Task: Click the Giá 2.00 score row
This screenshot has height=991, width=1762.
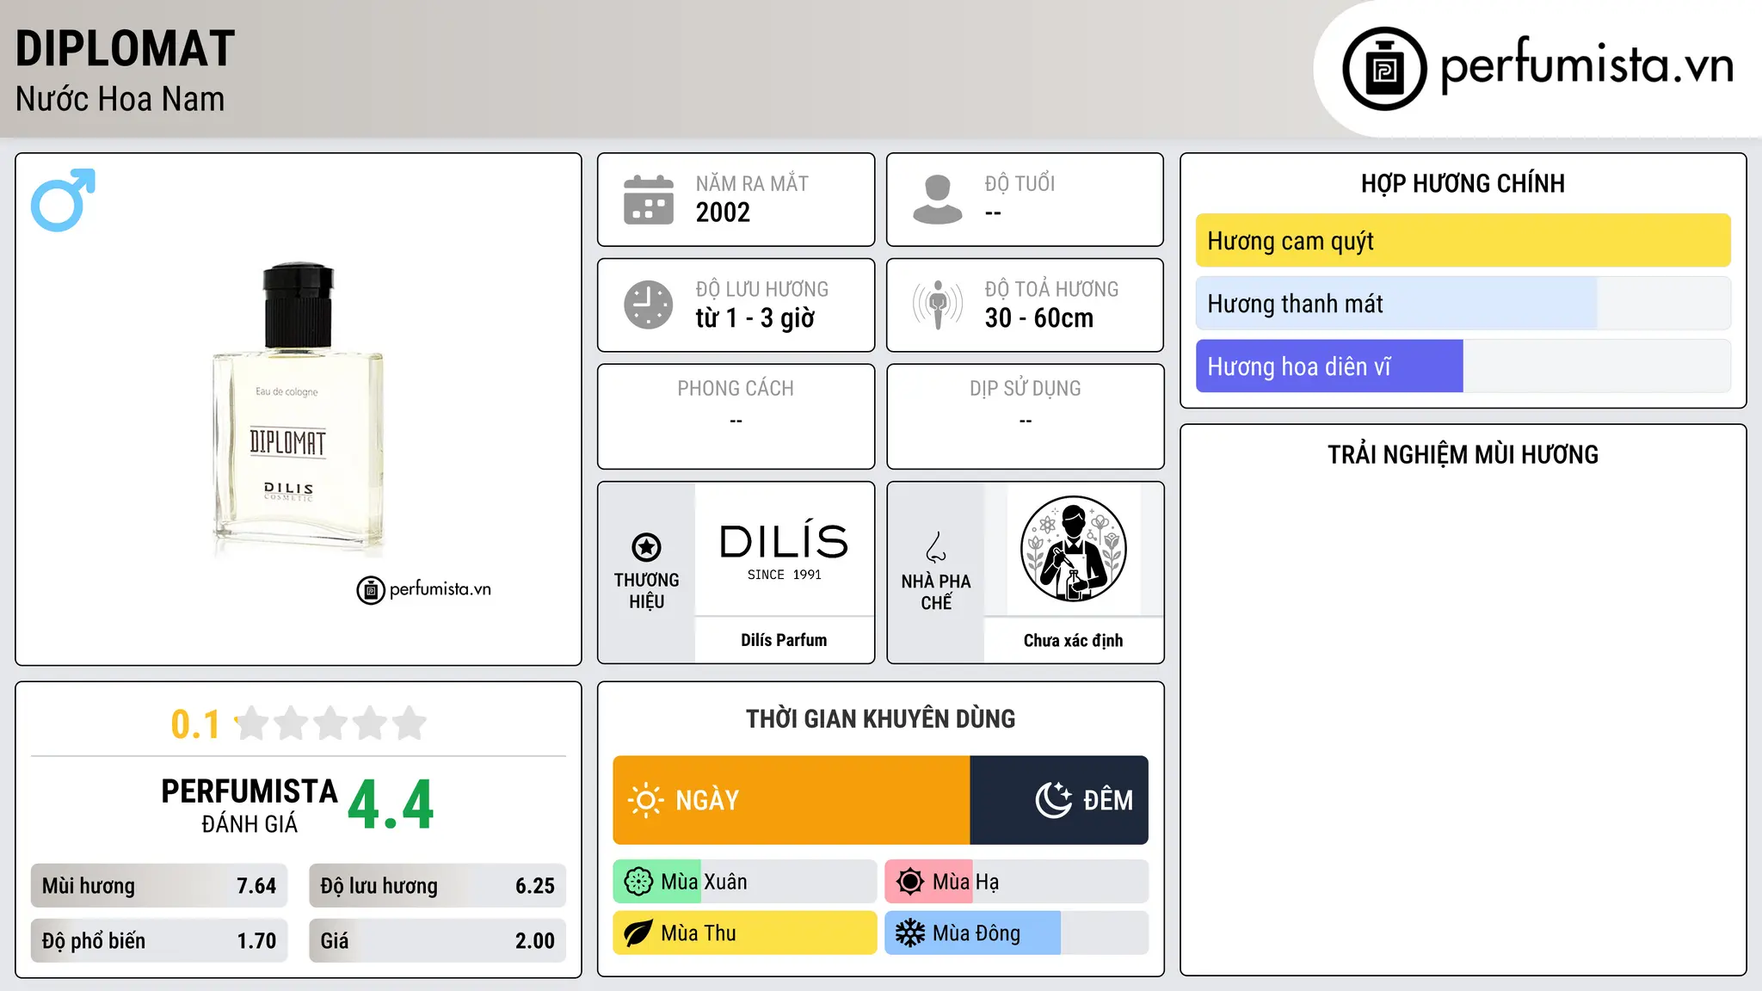Action: (437, 940)
